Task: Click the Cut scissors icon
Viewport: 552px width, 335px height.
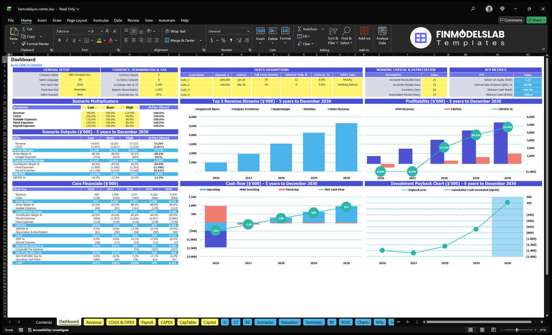Action: (x=24, y=29)
